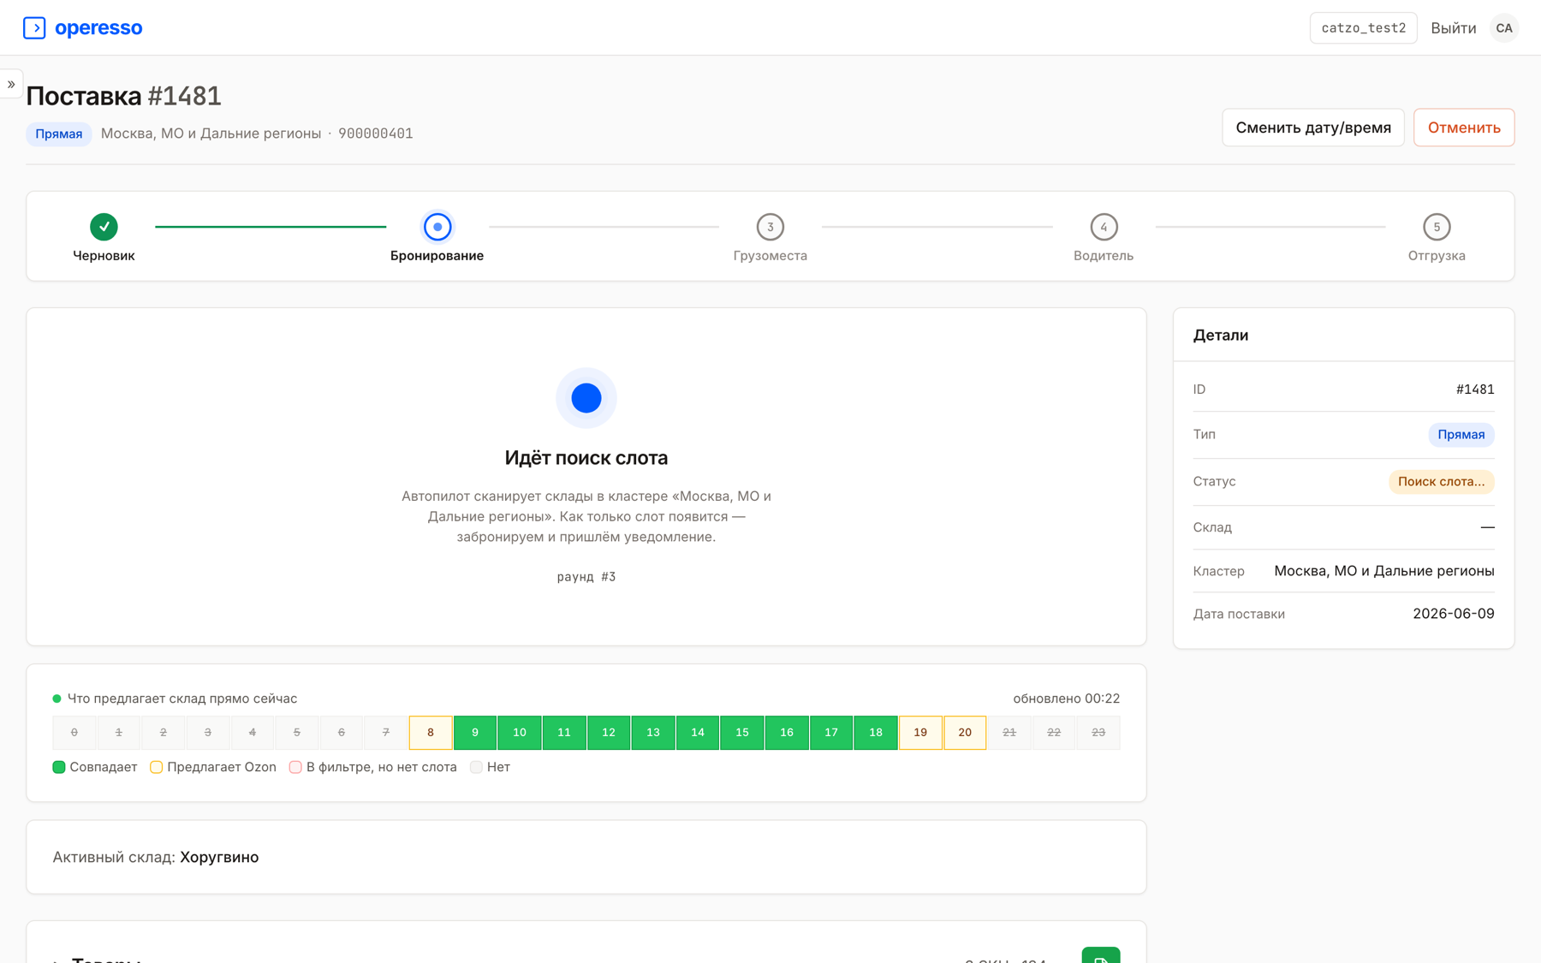Click the Поиск слота status badge
Viewport: 1541px width, 963px height.
(1441, 482)
